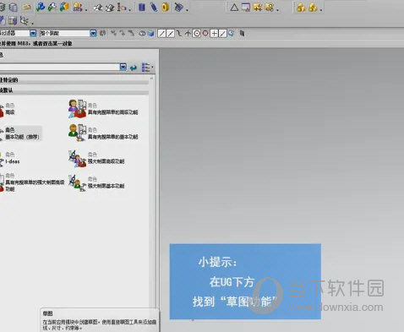The height and width of the screenshot is (332, 404).
Task: Click the yellow shield icon with green checkmark
Action: click(64, 7)
